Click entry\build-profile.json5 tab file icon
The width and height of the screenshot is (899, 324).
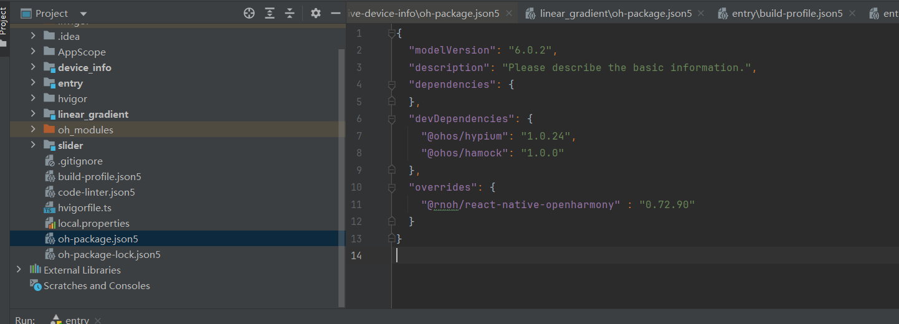[x=723, y=13]
